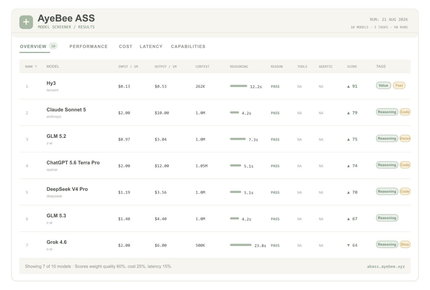This screenshot has height=290, width=430.
Task: Click Reasoning tag on Claude Sonnet 5
Action: pos(387,112)
